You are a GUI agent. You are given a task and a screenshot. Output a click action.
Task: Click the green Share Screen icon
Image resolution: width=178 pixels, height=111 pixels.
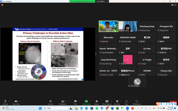pos(86,101)
